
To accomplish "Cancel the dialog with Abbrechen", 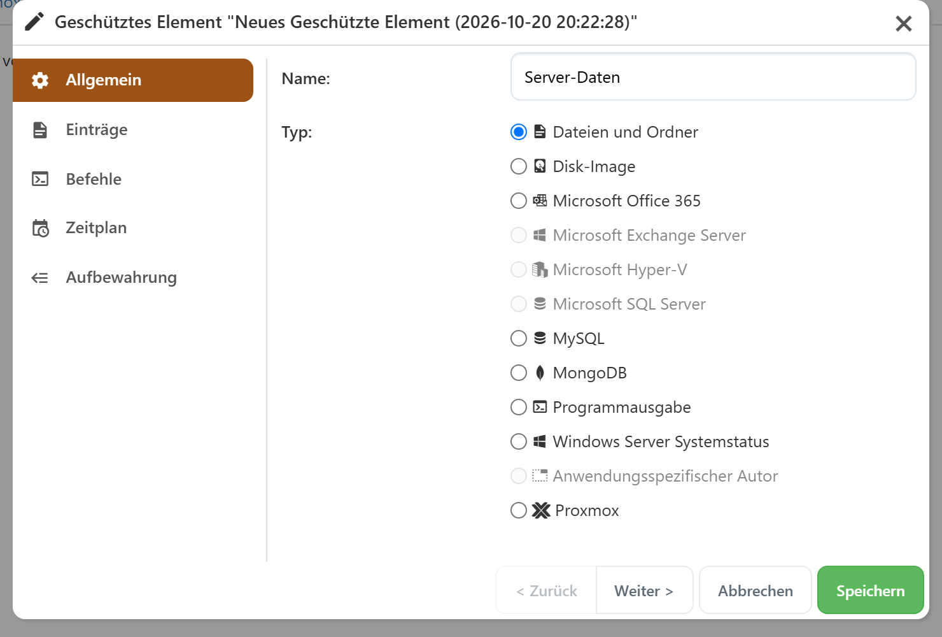I will tap(756, 590).
